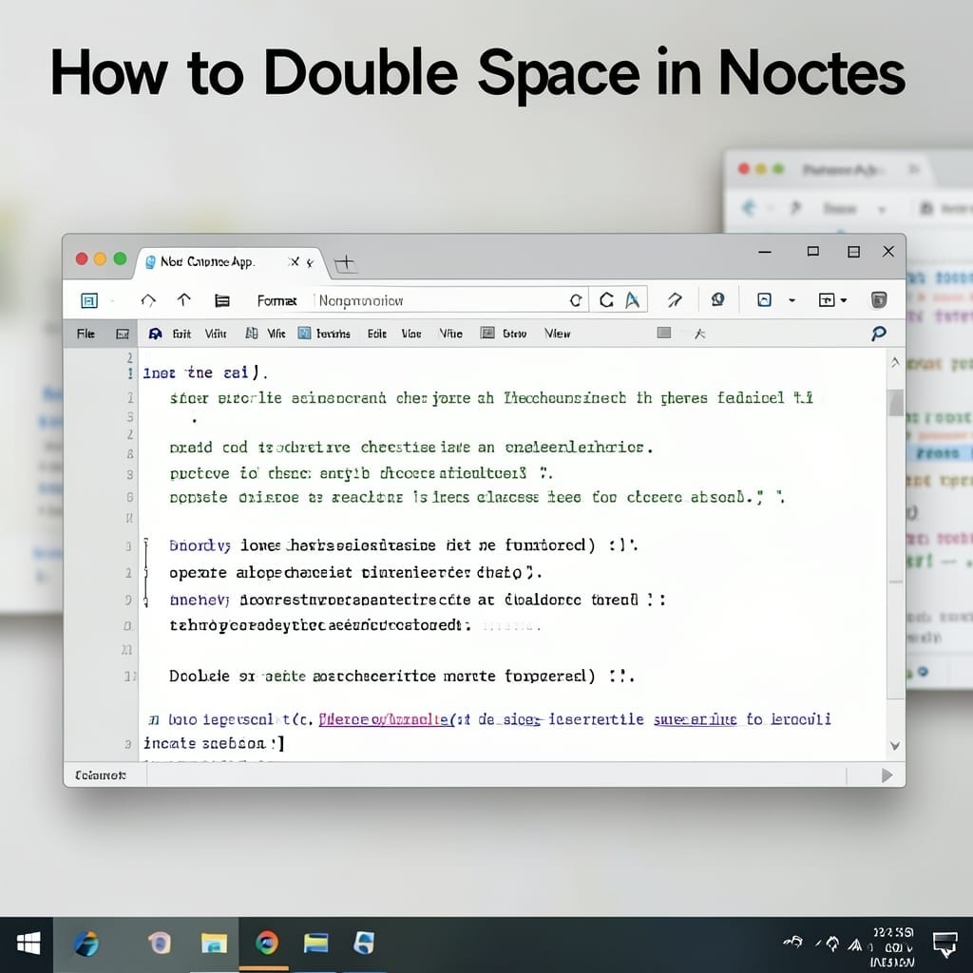Open the notification center icon in taskbar
This screenshot has width=973, height=973.
coord(945,945)
